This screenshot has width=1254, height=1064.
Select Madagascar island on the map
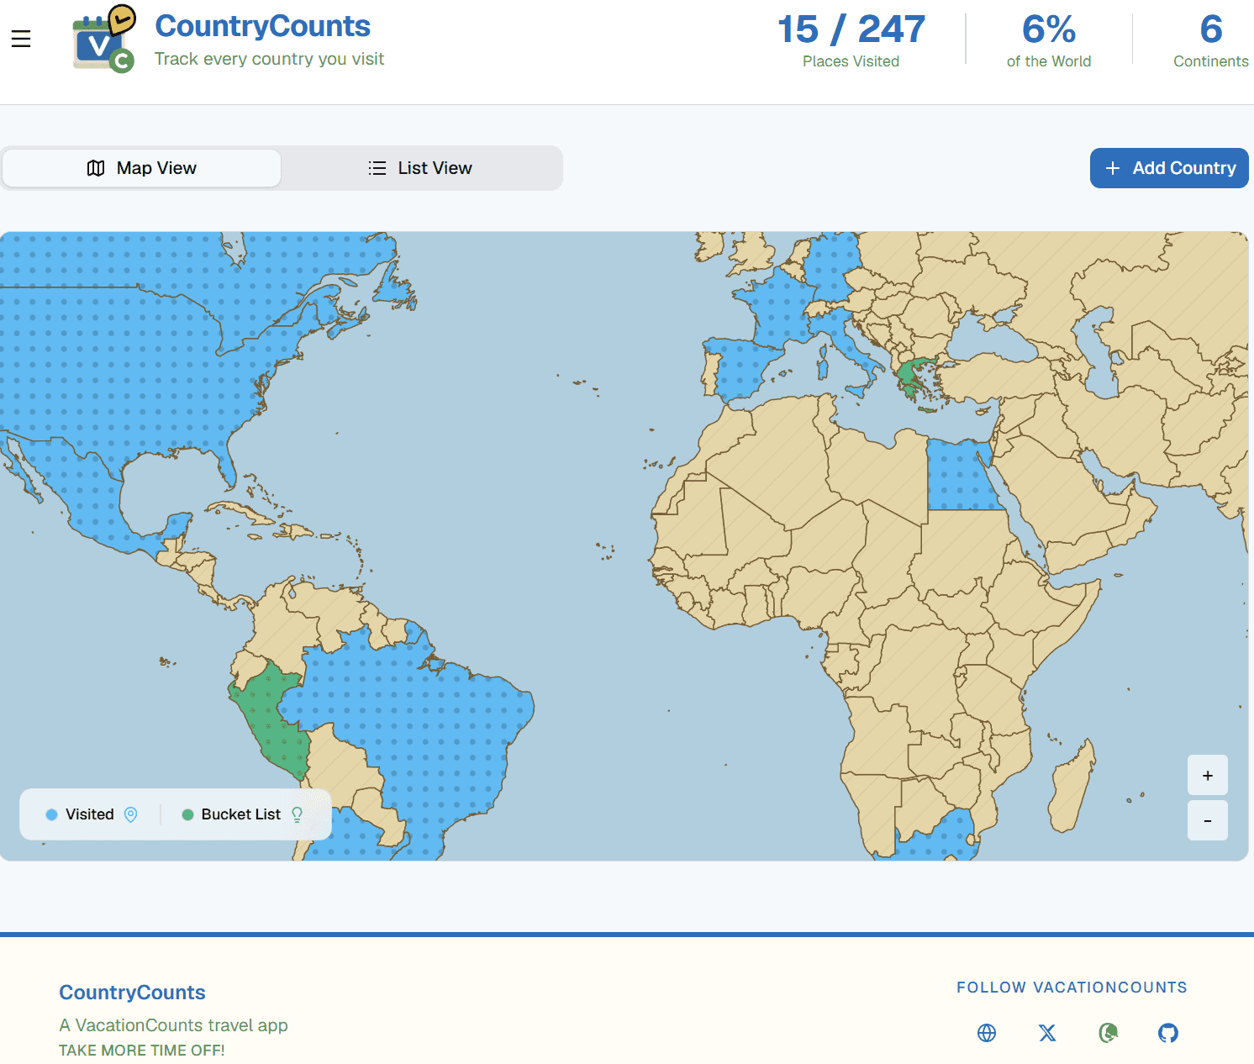tap(1074, 786)
